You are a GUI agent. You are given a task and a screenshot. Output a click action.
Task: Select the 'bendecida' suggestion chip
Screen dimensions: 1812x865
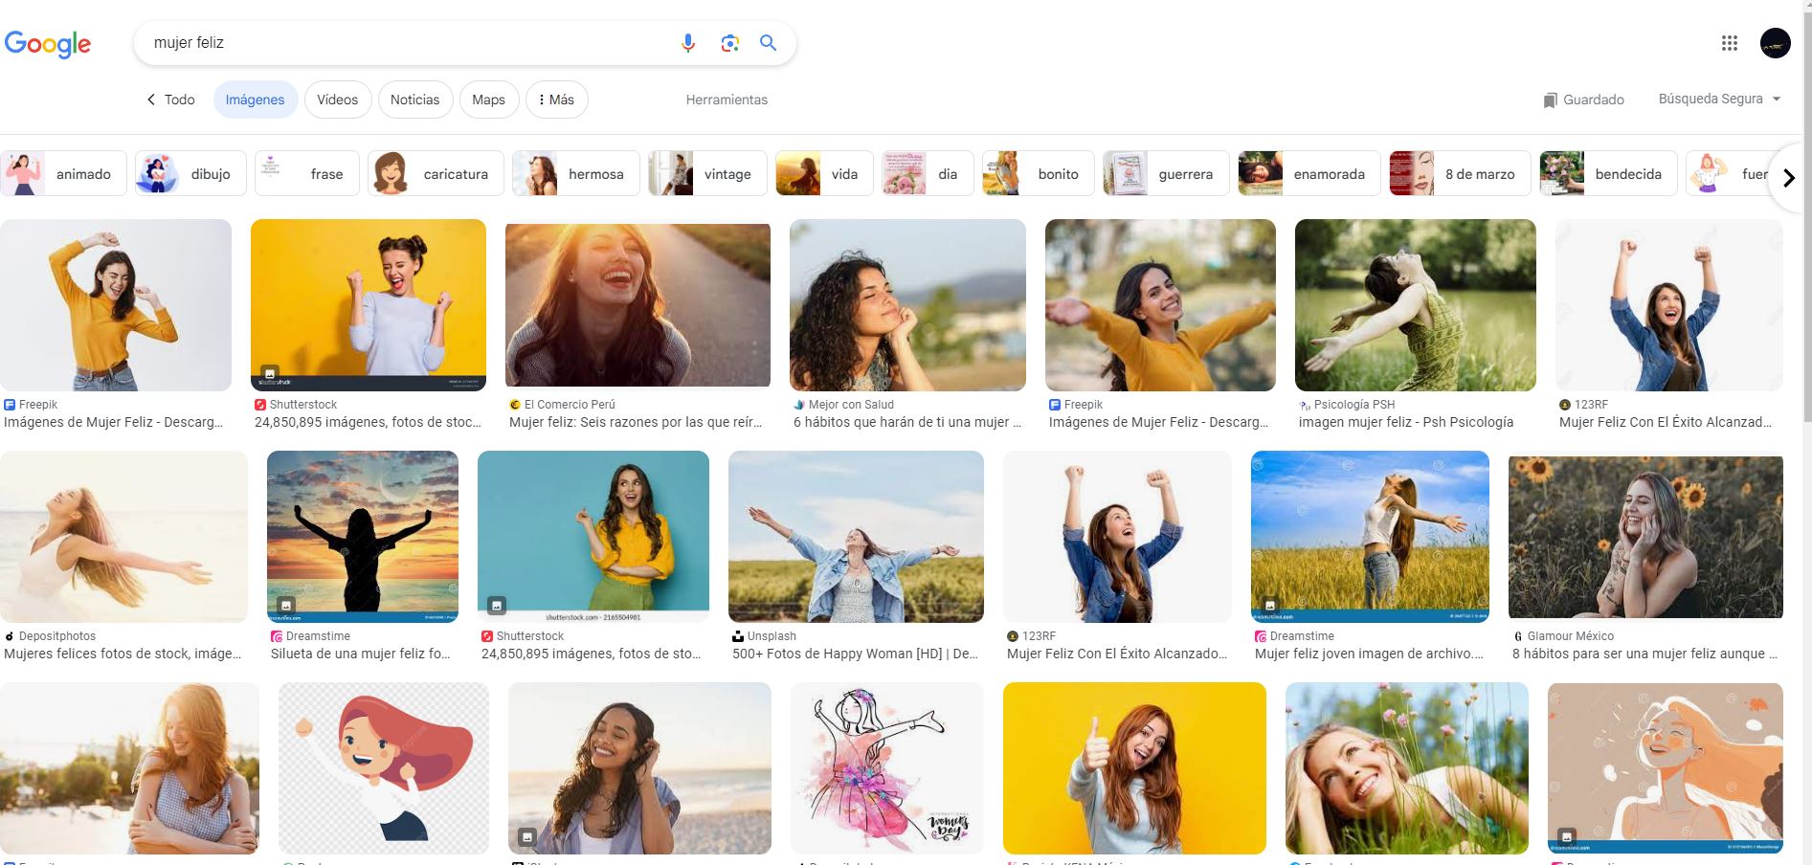coord(1608,174)
